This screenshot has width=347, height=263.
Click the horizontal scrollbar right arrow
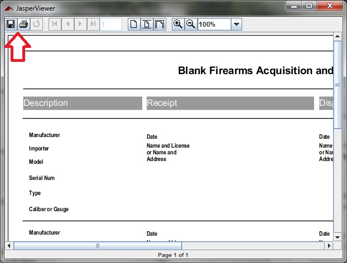(x=329, y=245)
